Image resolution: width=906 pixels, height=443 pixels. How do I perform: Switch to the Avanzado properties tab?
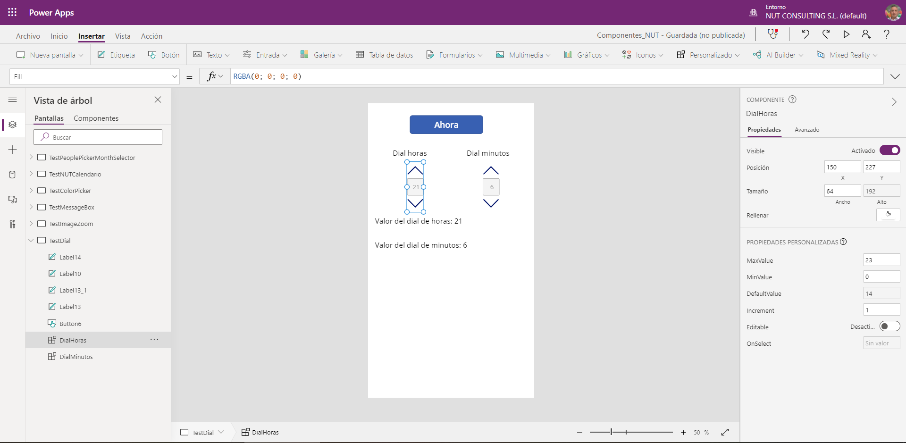click(807, 130)
